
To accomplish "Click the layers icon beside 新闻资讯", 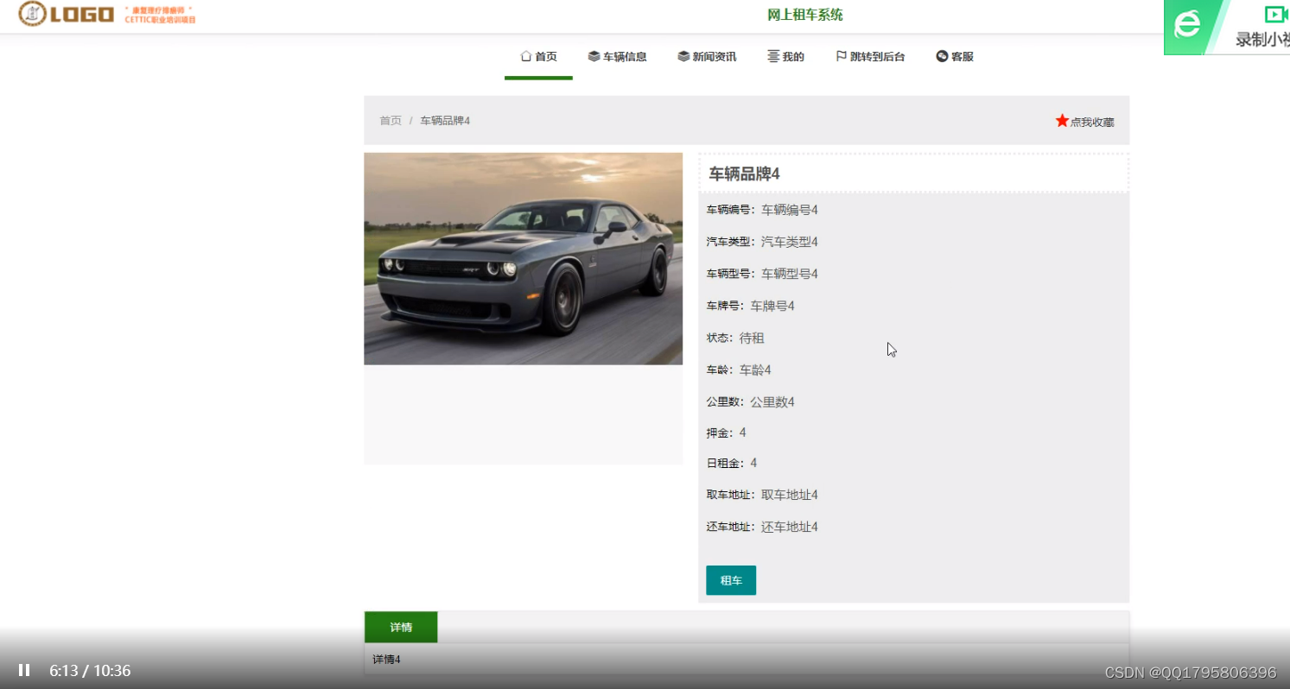I will click(x=683, y=56).
